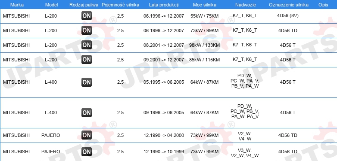The height and width of the screenshot is (161, 337).
Task: Click the Pojemność silnika column header
Action: (120, 5)
